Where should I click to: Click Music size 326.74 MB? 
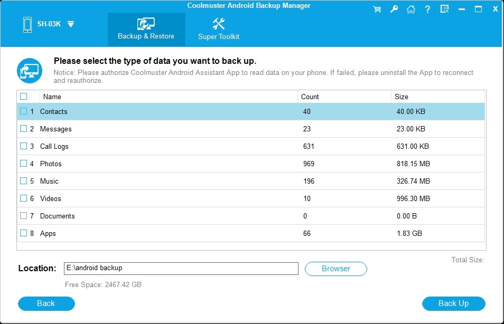[x=413, y=181]
